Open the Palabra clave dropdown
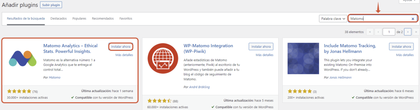This screenshot has height=110, width=420. click(x=333, y=19)
